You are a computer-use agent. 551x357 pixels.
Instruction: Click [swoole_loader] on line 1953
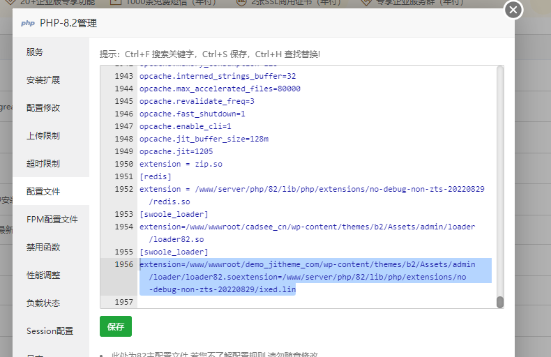pyautogui.click(x=174, y=214)
